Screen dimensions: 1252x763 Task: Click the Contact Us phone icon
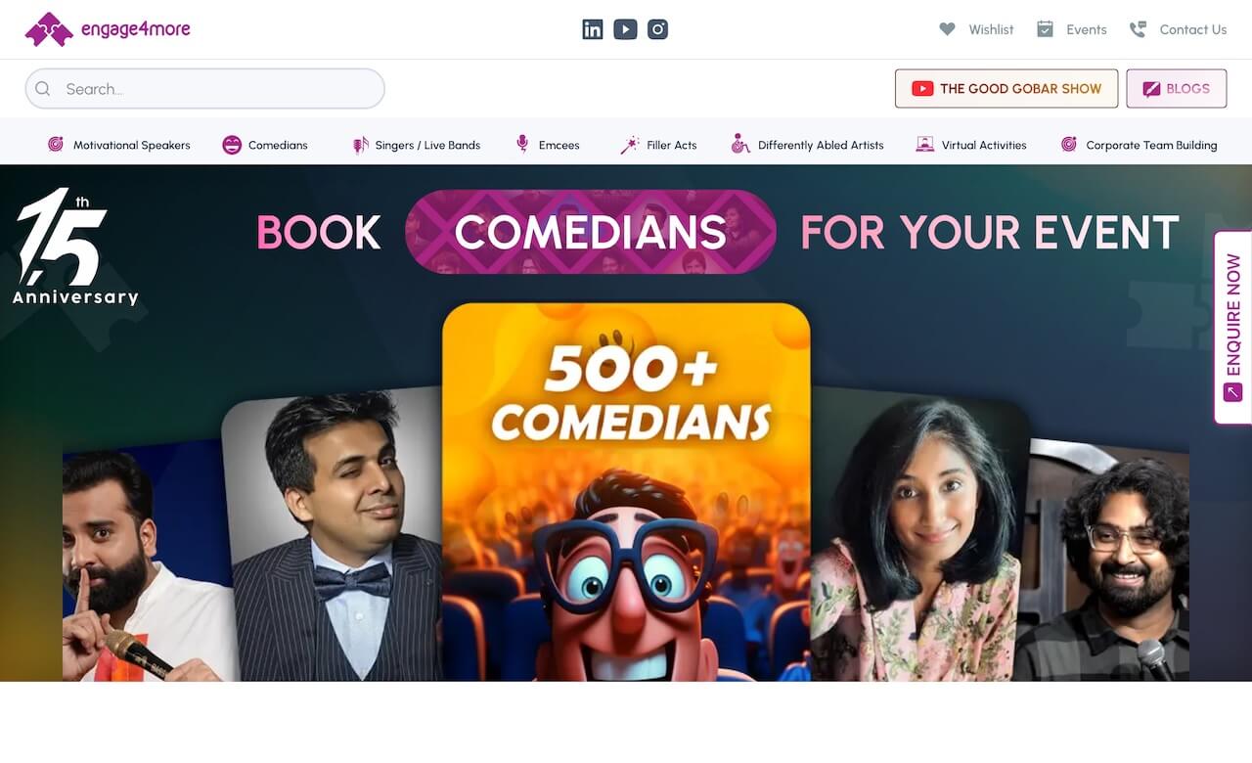tap(1138, 29)
